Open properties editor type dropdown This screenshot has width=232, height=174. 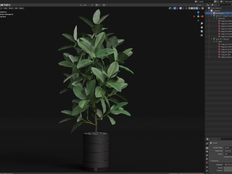(208, 139)
